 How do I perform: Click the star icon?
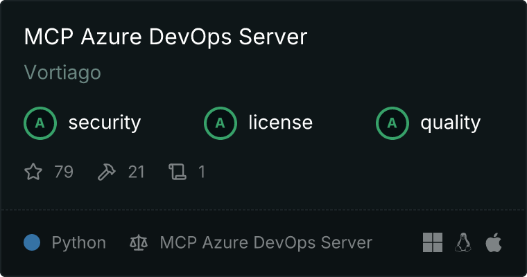click(33, 172)
